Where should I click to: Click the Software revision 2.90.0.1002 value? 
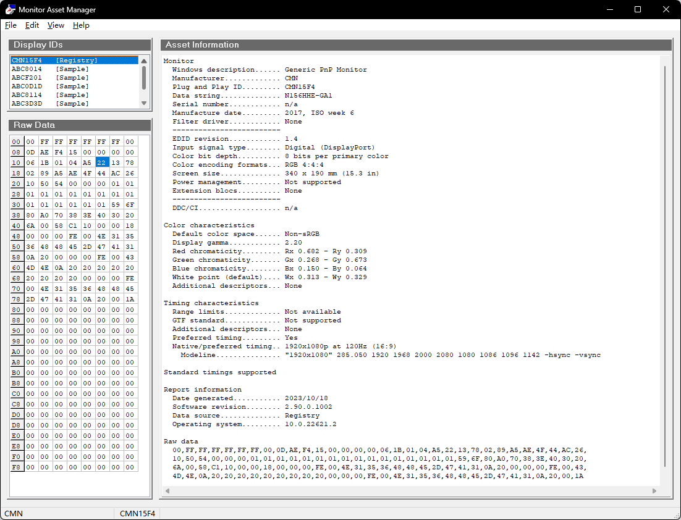(x=308, y=407)
